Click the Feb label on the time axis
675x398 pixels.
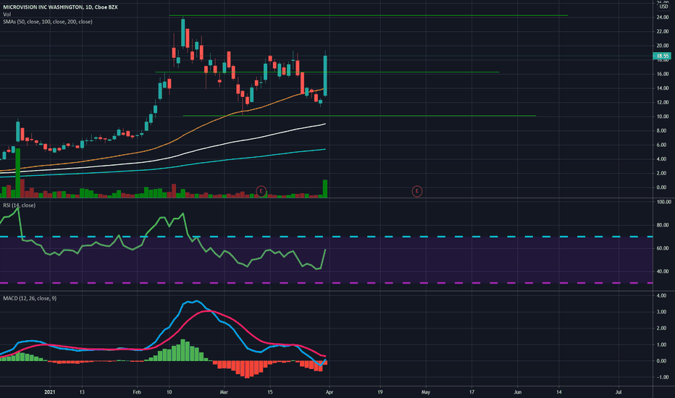[137, 392]
